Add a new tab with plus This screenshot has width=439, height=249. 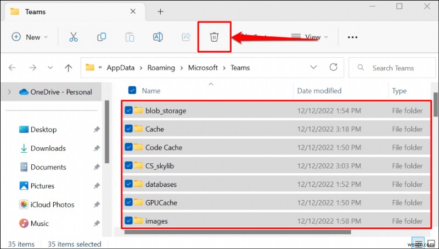click(x=160, y=12)
